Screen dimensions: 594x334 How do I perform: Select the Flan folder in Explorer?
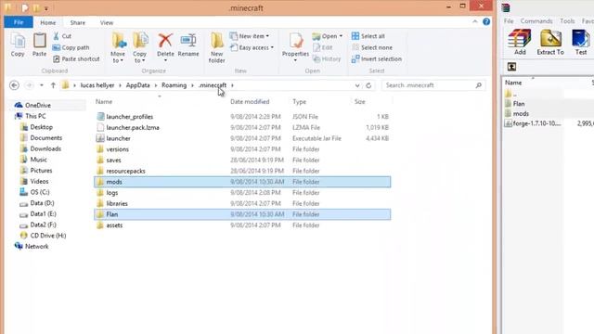[x=242, y=214]
